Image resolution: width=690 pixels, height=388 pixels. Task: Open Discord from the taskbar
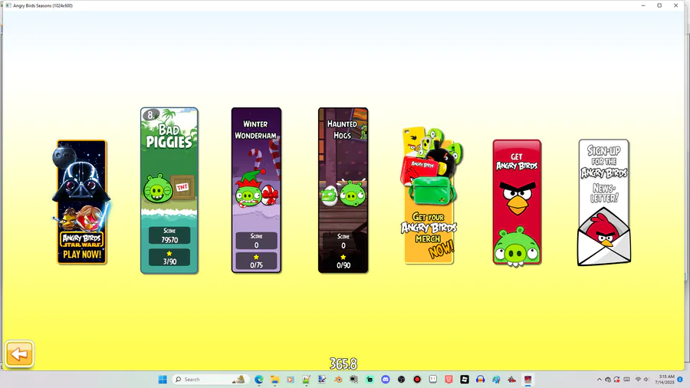click(x=386, y=380)
